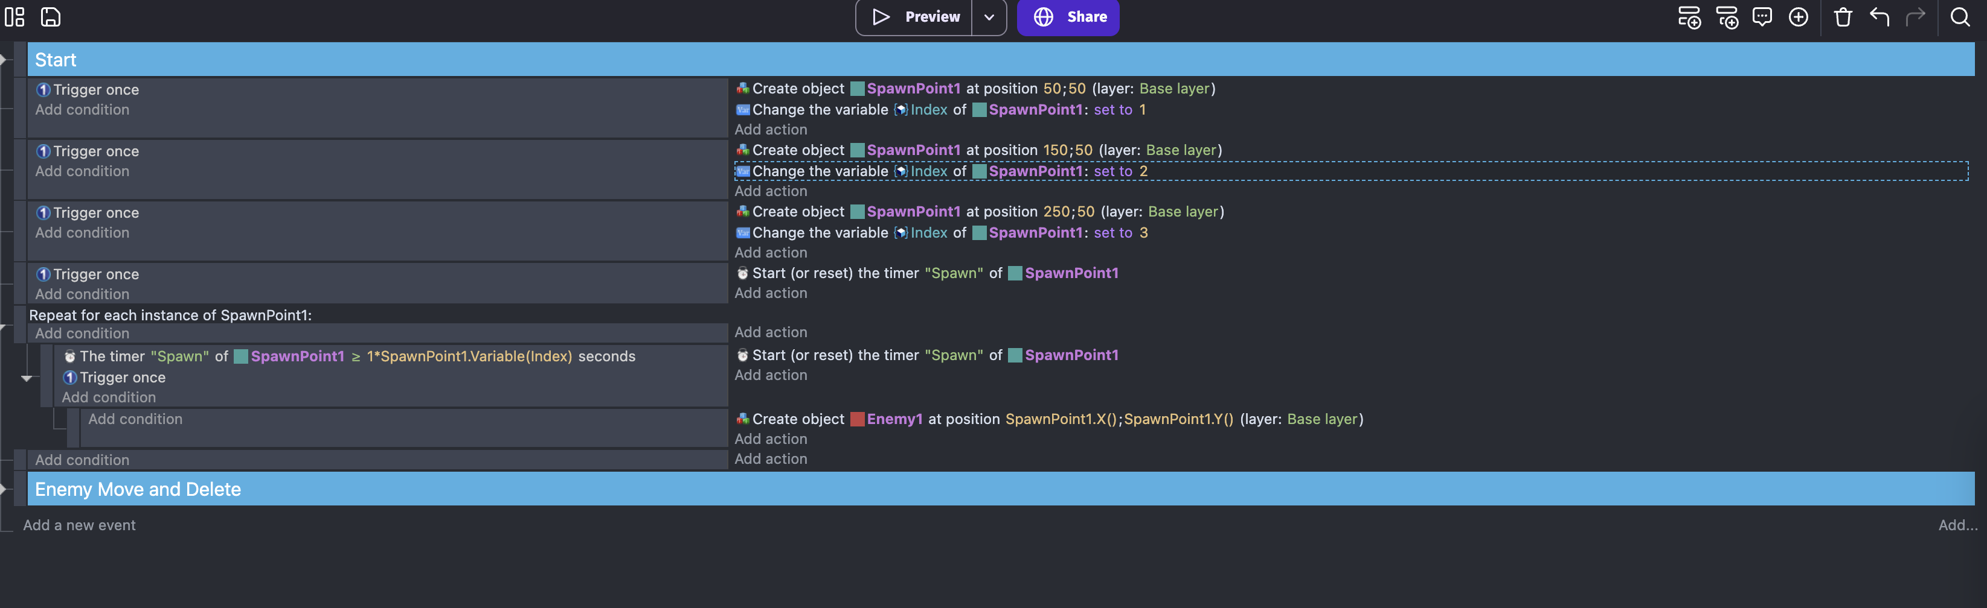Viewport: 1987px width, 608px height.
Task: Redo the last change
Action: click(1917, 17)
